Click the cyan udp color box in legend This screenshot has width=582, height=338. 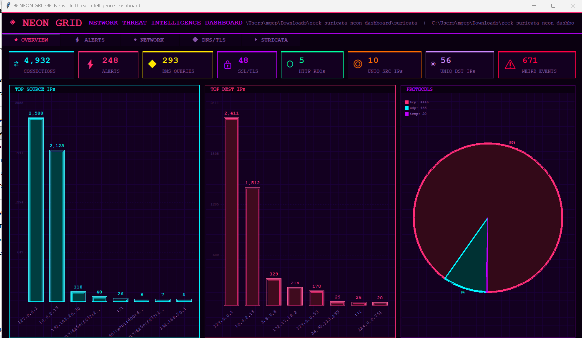(406, 108)
